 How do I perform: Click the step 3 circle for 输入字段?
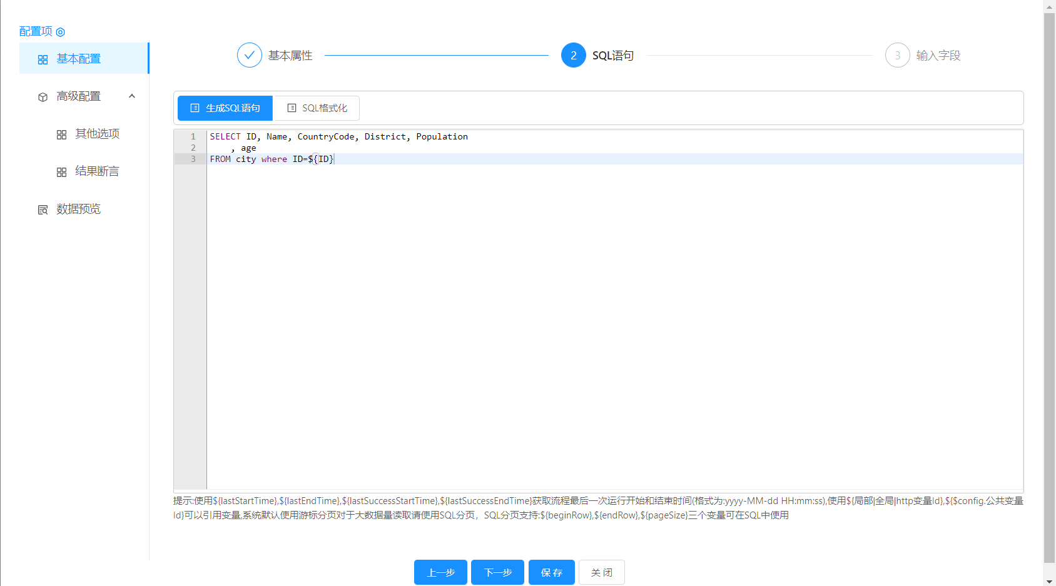[x=897, y=55]
